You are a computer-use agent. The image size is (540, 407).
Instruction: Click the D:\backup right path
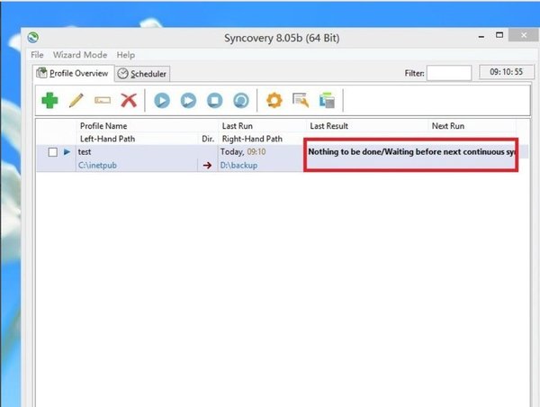click(238, 166)
